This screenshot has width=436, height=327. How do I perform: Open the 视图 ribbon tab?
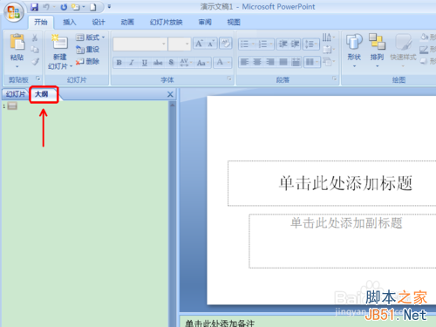(234, 22)
